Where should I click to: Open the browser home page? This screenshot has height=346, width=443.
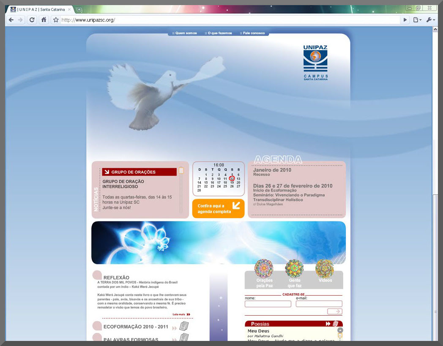(x=44, y=20)
